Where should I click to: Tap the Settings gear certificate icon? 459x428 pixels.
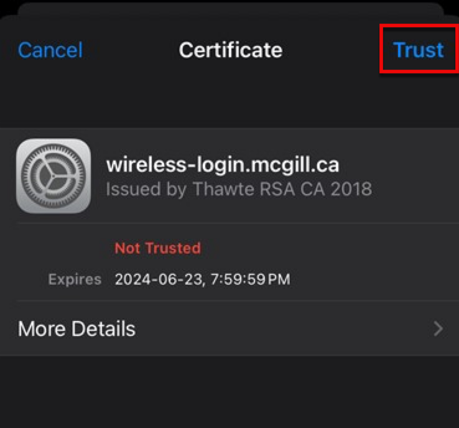click(x=53, y=176)
